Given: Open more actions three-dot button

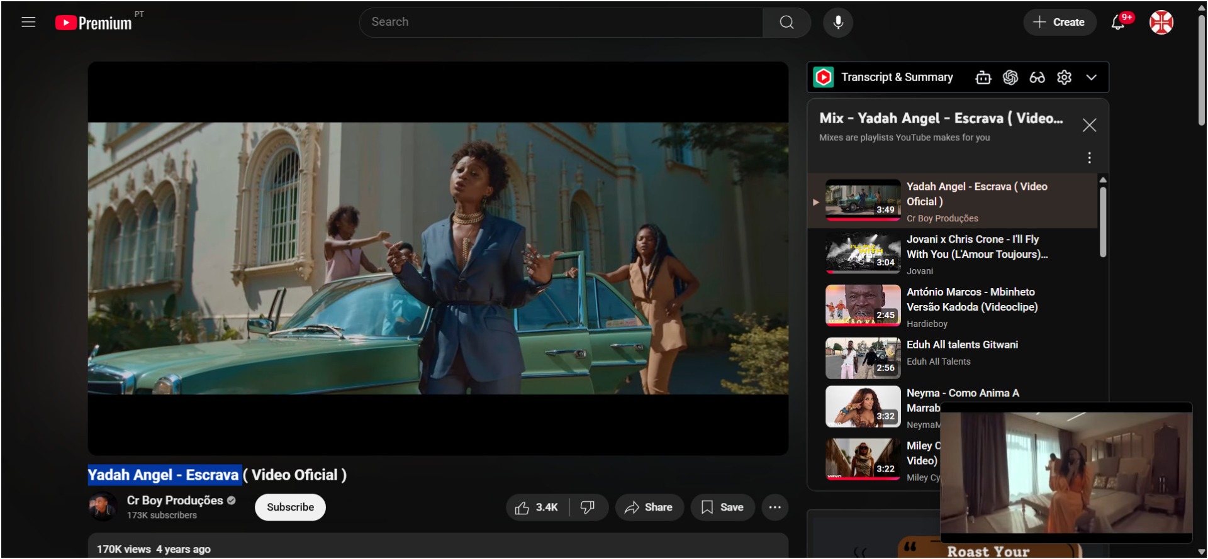Looking at the screenshot, I should (x=775, y=507).
